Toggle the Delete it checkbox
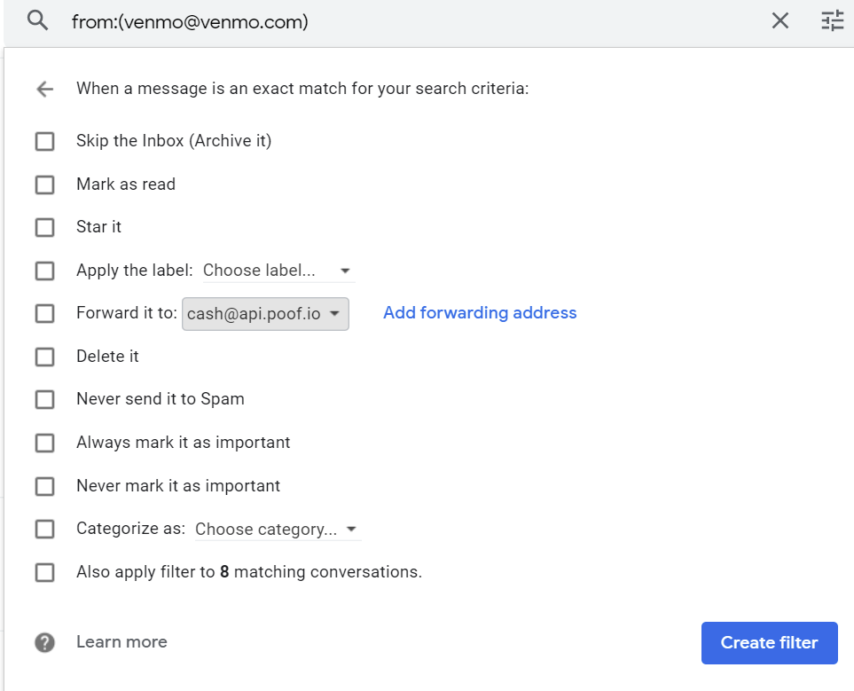854x691 pixels. 44,357
